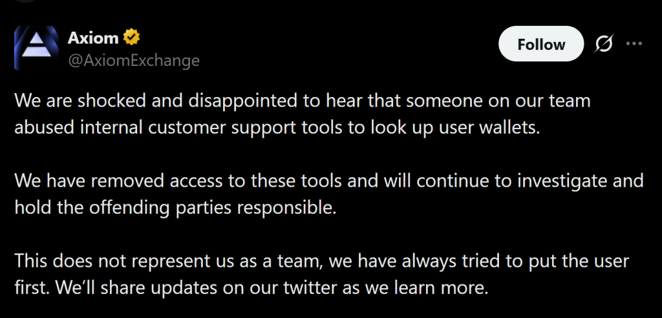Open Grok actions icon next to Follow
The width and height of the screenshot is (662, 318).
(x=603, y=44)
